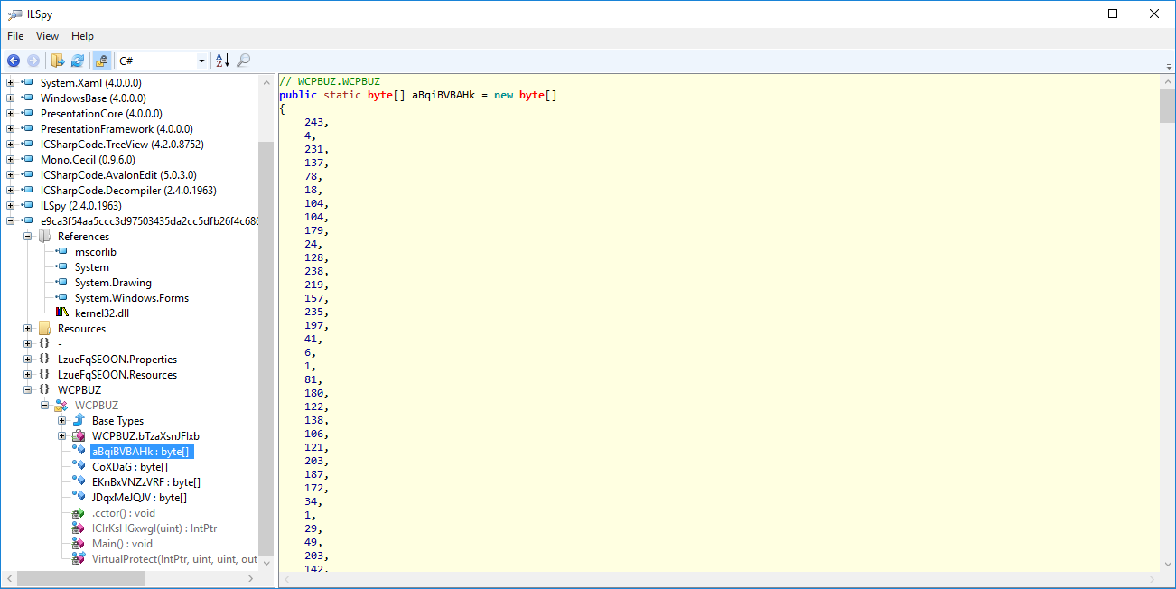Toggle Show internal types lock button
The image size is (1176, 589).
click(x=102, y=61)
